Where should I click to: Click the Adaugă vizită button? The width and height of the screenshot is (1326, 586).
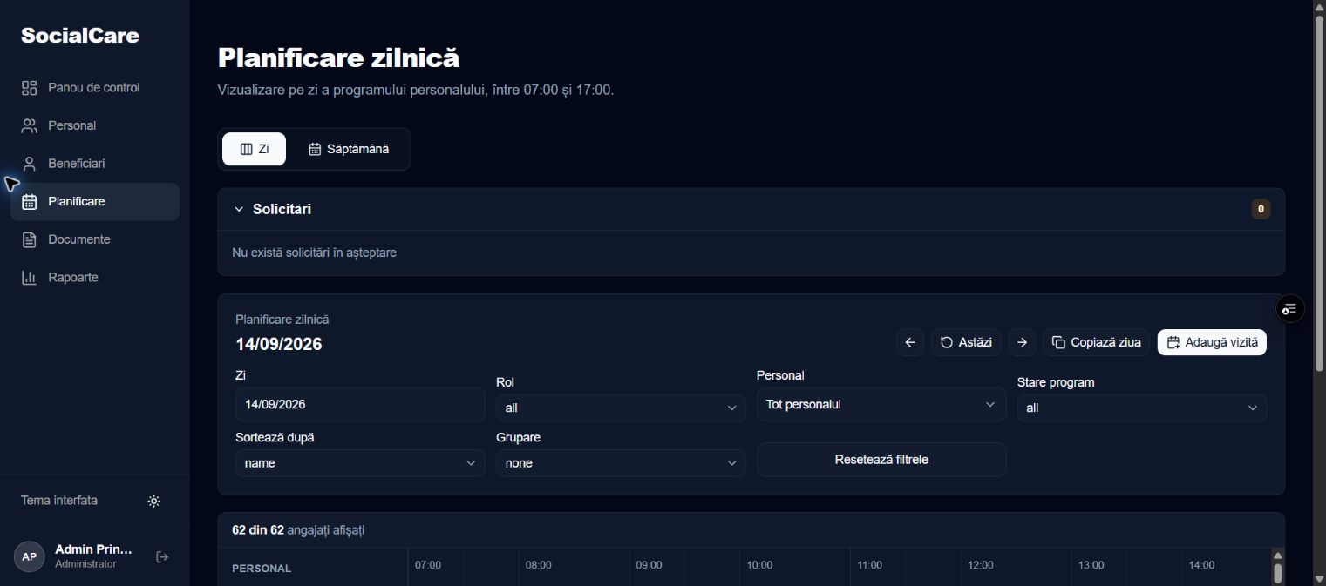[1212, 342]
